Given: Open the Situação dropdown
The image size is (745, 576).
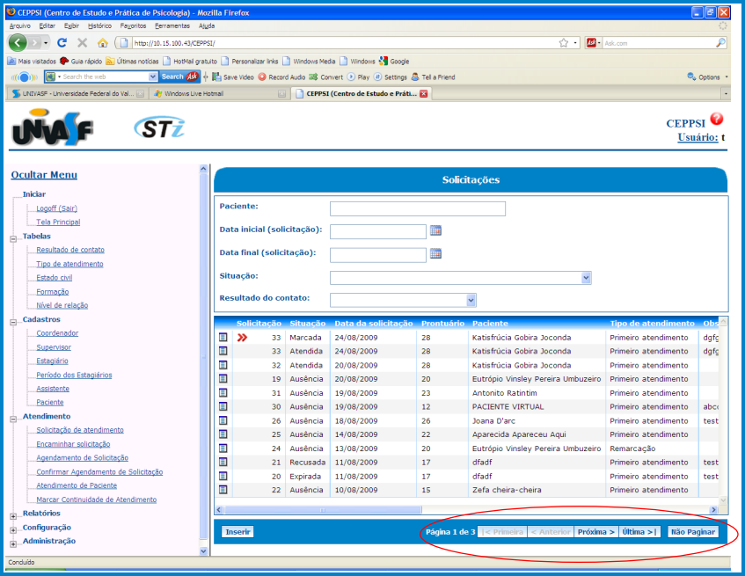Looking at the screenshot, I should pyautogui.click(x=587, y=278).
